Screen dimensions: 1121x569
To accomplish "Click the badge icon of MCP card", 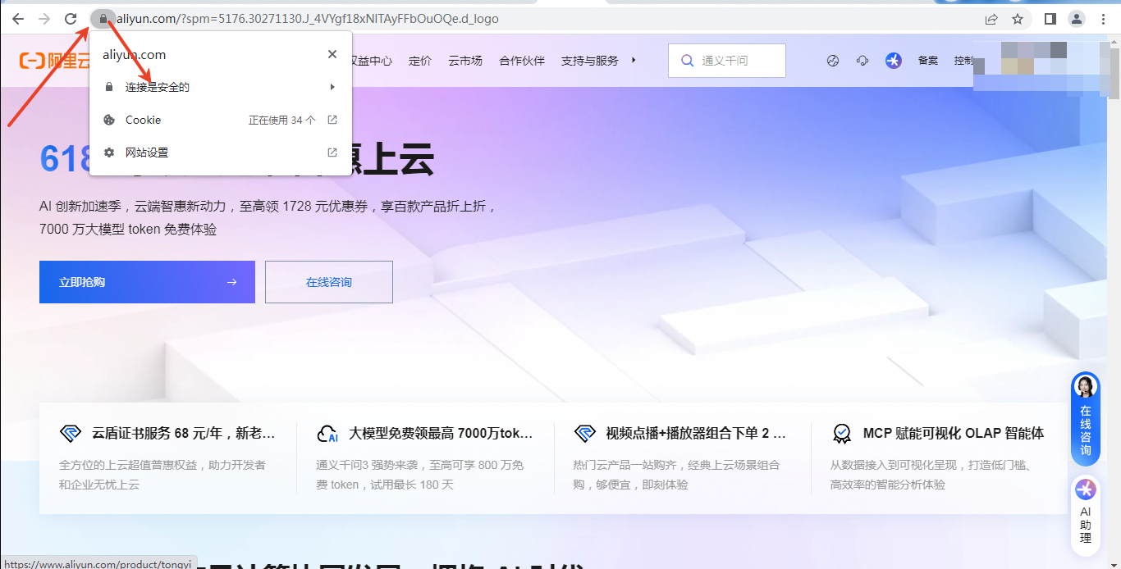I will pos(841,434).
